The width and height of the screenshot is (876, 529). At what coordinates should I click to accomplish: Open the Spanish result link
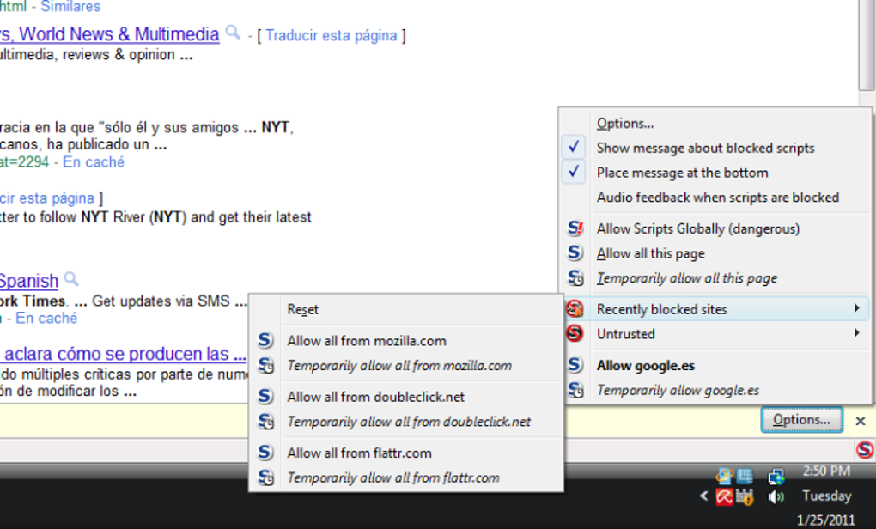coord(29,281)
